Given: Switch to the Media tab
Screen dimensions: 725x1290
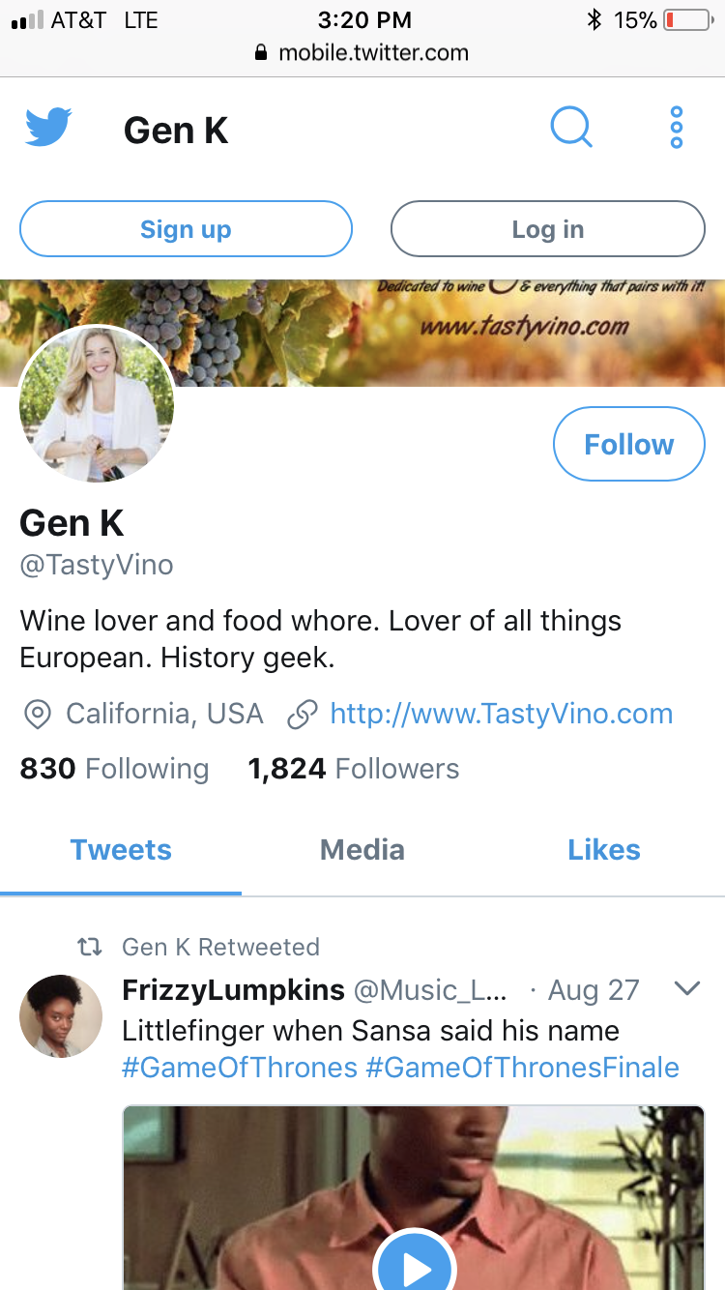Looking at the screenshot, I should click(362, 850).
